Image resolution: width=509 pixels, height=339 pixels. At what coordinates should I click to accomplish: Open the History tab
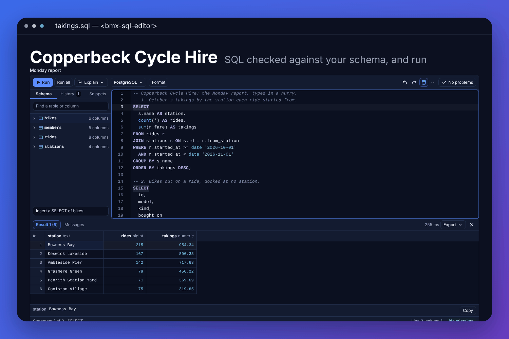point(70,94)
